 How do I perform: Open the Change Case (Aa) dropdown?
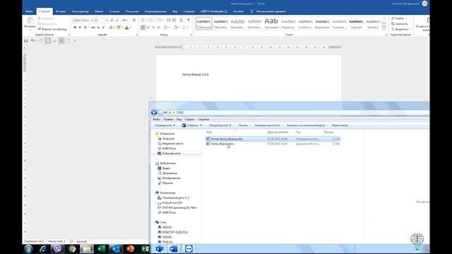pos(124,20)
